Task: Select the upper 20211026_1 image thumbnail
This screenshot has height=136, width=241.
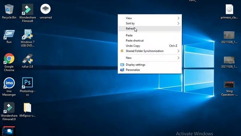Action: (229, 35)
